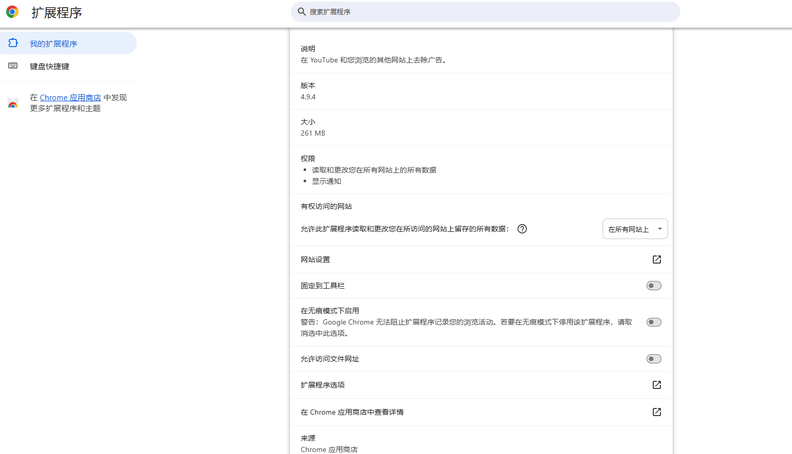Click the 在无痕模式下启用 heading text
This screenshot has height=454, width=792.
pos(330,311)
